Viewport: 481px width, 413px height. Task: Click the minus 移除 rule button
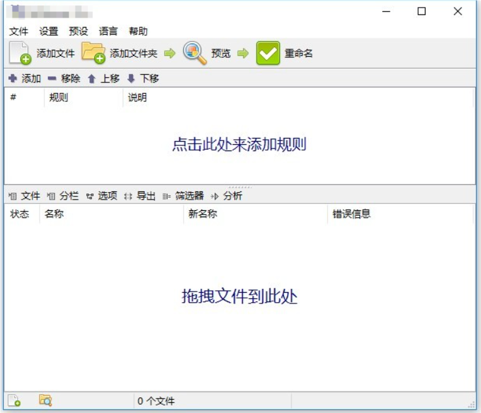pyautogui.click(x=64, y=79)
